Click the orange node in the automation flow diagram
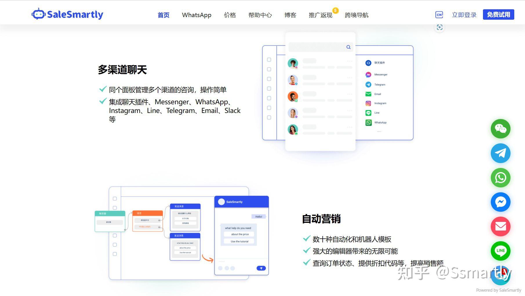525x296 pixels. click(148, 221)
